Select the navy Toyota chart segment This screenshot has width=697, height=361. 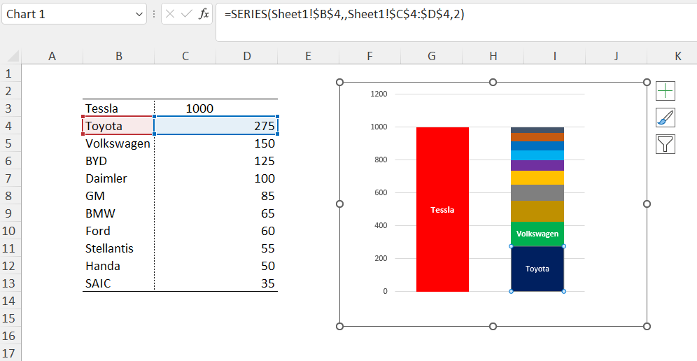click(x=537, y=269)
